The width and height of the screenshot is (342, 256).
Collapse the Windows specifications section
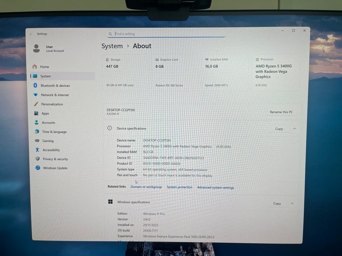[292, 203]
